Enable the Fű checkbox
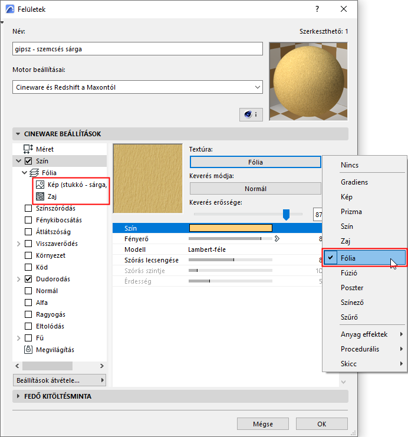 28,338
